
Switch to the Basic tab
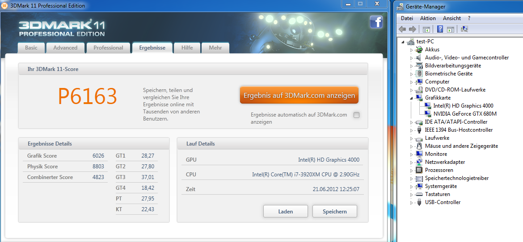coord(31,48)
